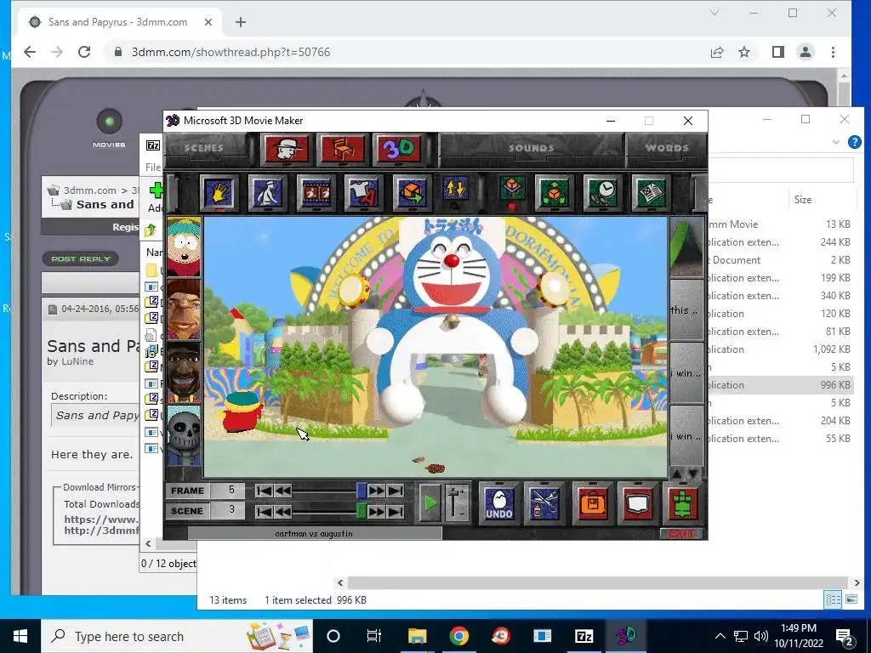Jump to first frame button
Screen dimensions: 871x653
coord(265,491)
